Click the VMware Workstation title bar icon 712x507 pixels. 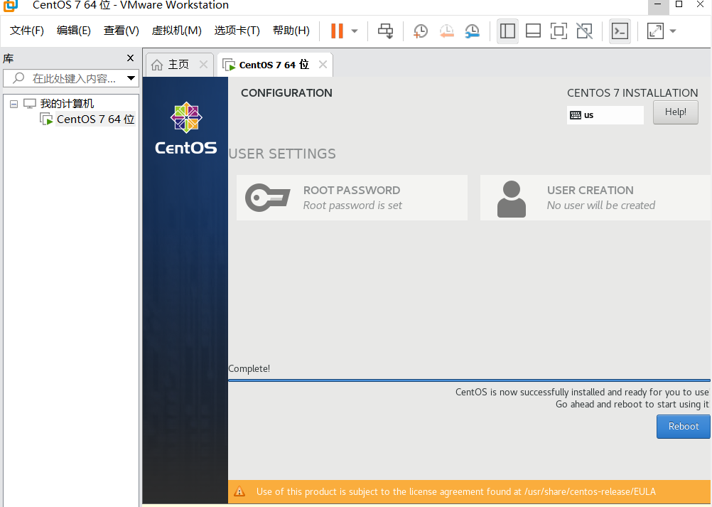(x=11, y=6)
